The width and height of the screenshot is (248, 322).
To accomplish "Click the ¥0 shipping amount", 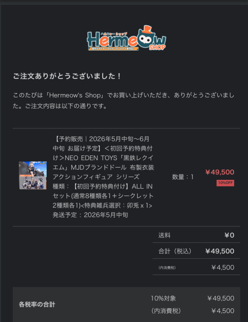I will coord(229,235).
